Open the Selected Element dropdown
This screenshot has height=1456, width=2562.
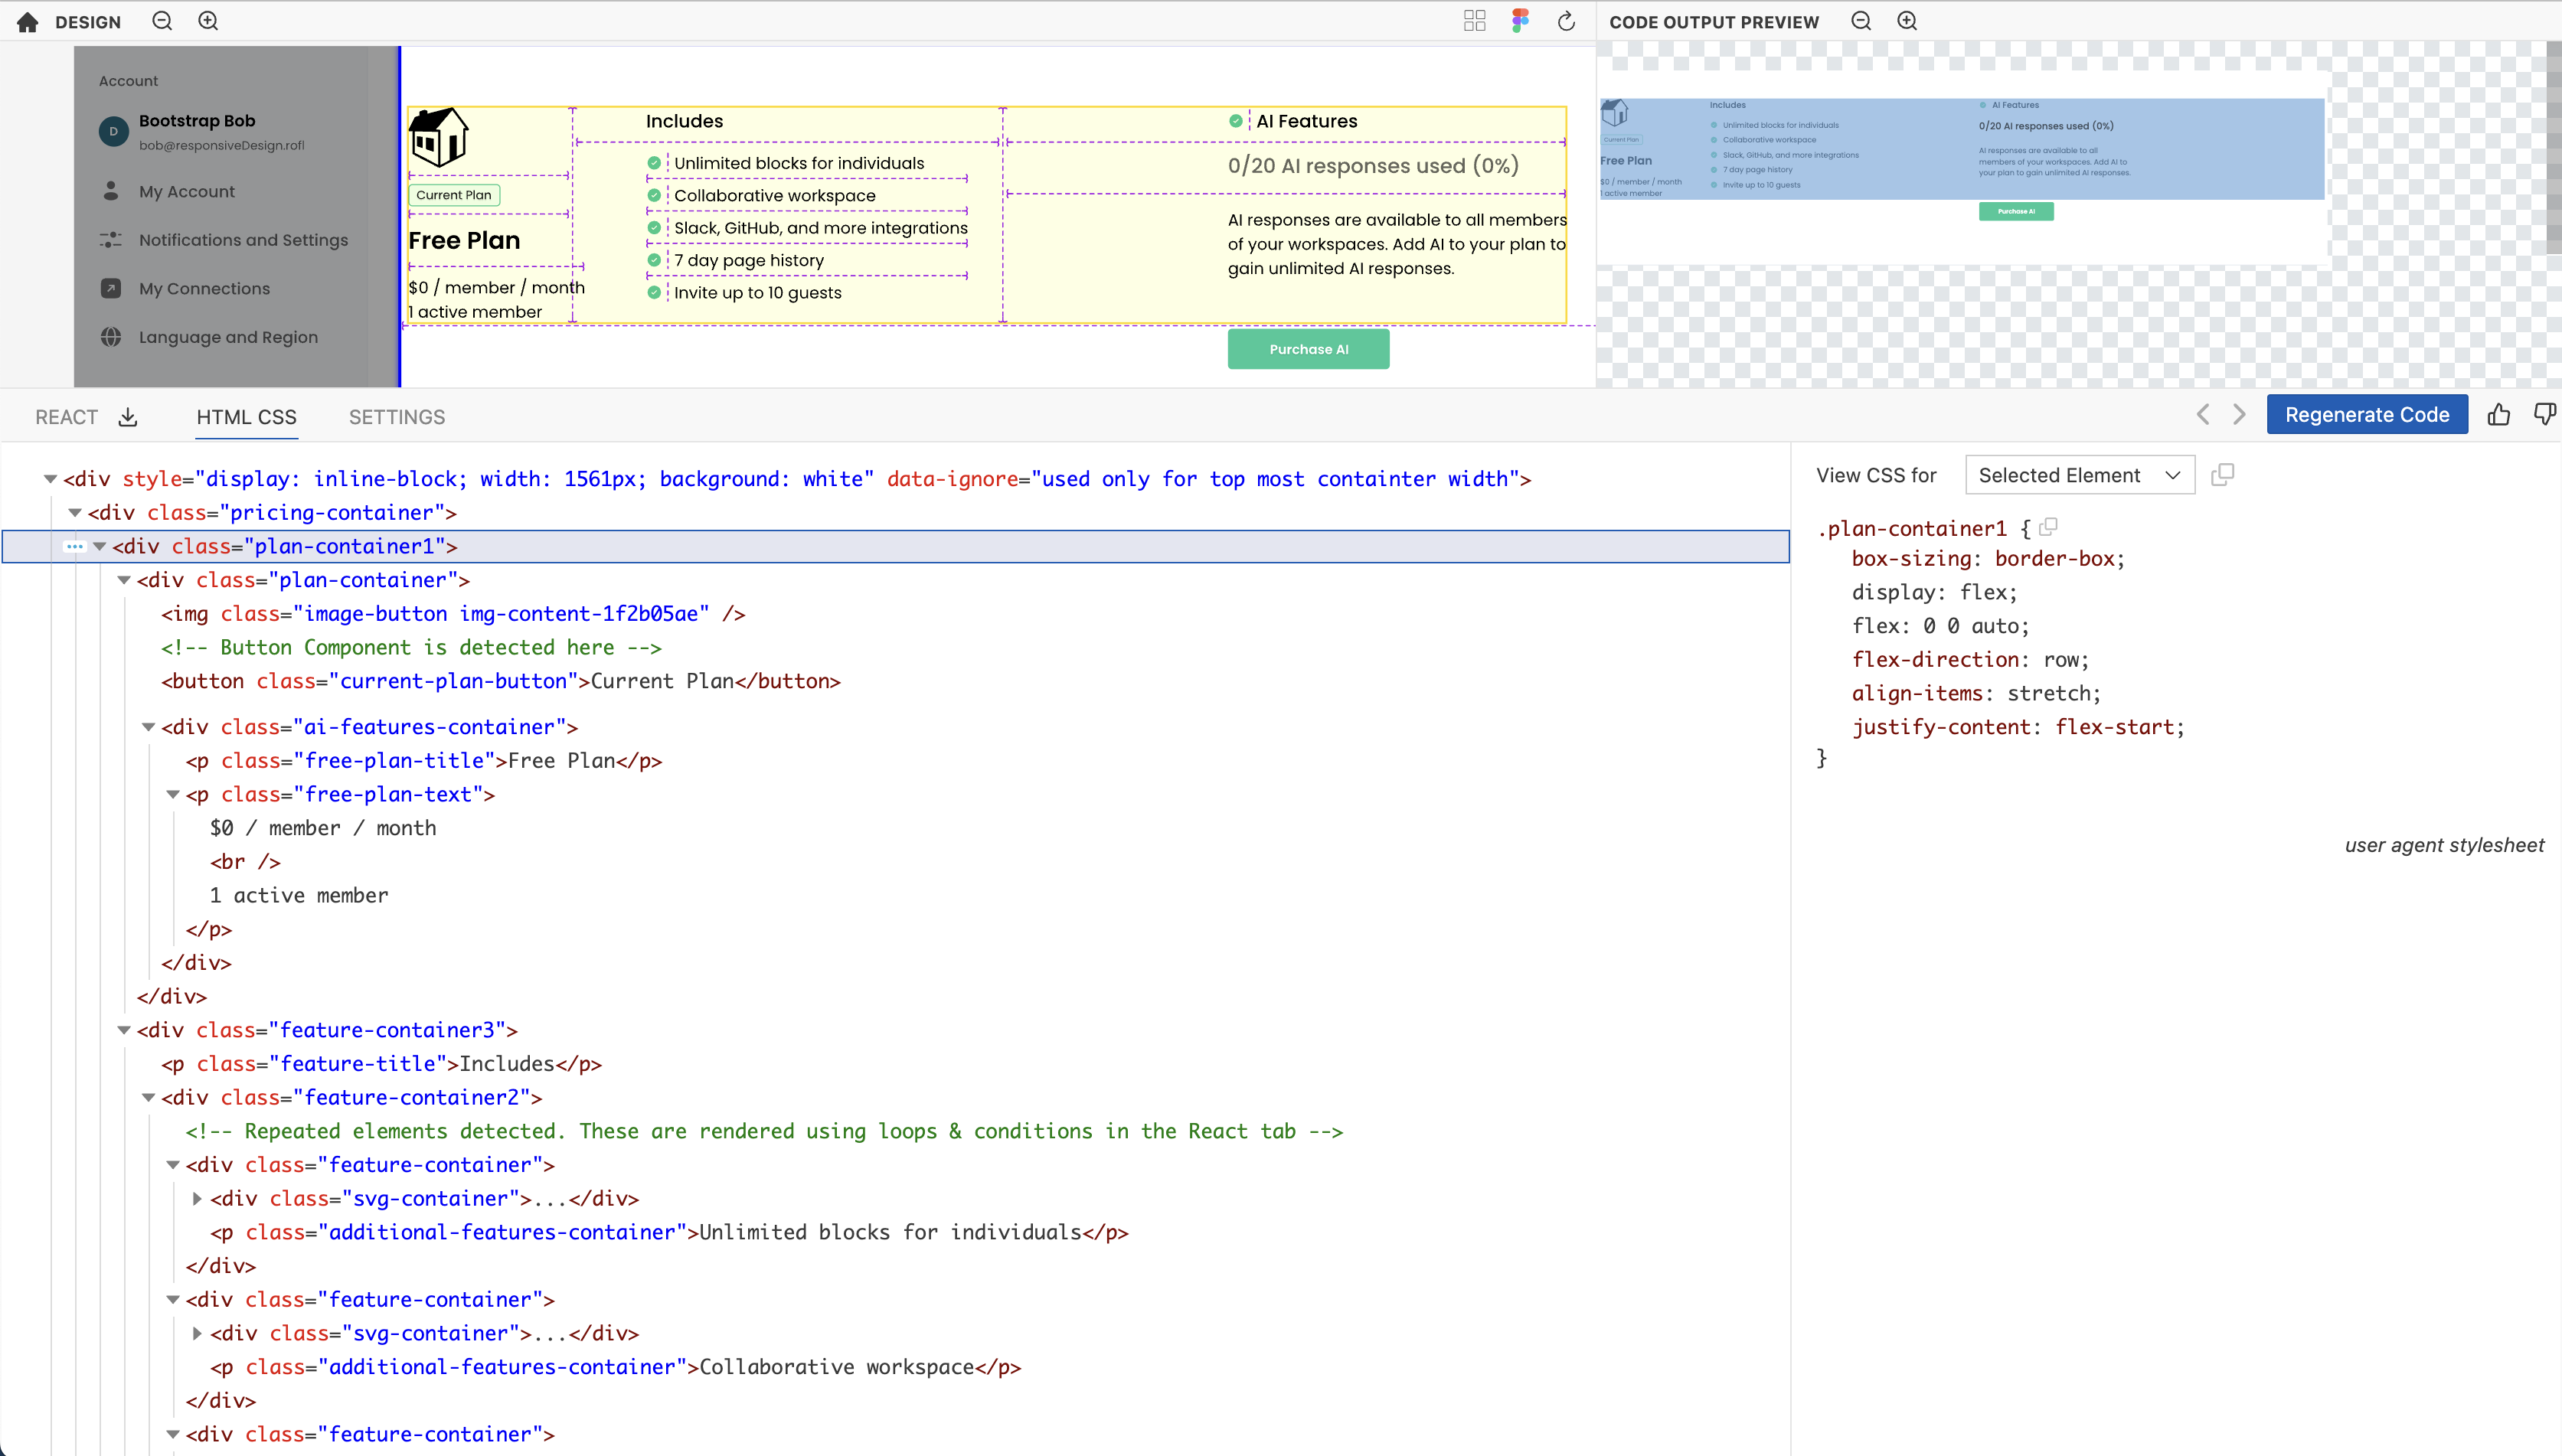(x=2080, y=475)
